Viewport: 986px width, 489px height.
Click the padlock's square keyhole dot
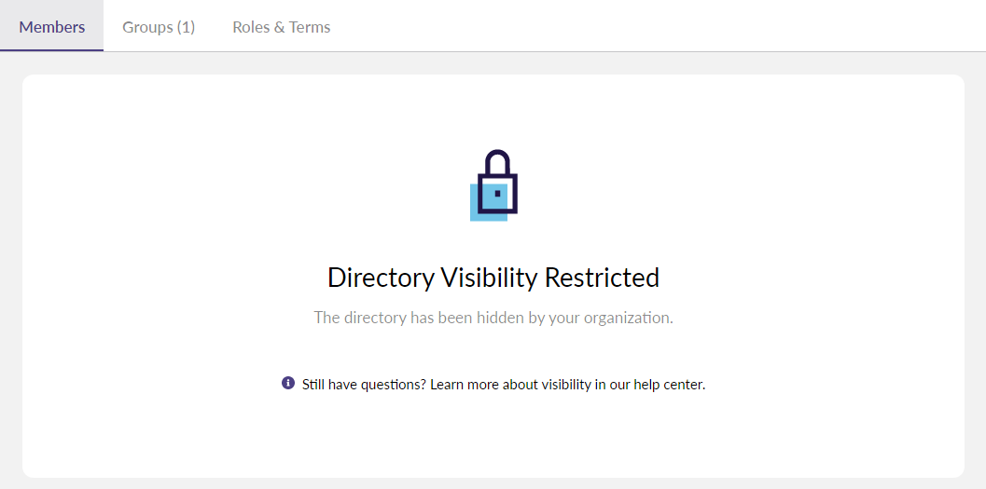(x=498, y=194)
